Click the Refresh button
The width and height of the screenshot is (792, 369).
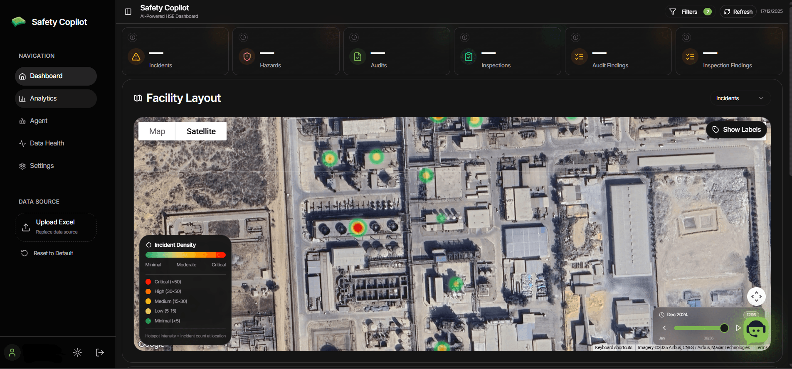pos(738,12)
